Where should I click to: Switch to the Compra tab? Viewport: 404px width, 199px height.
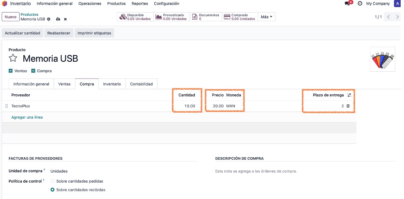87,84
